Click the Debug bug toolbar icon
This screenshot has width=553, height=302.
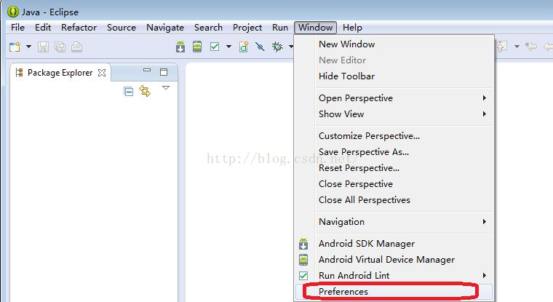pyautogui.click(x=277, y=47)
